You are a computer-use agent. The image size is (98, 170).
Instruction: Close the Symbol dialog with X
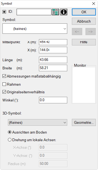[94, 4]
